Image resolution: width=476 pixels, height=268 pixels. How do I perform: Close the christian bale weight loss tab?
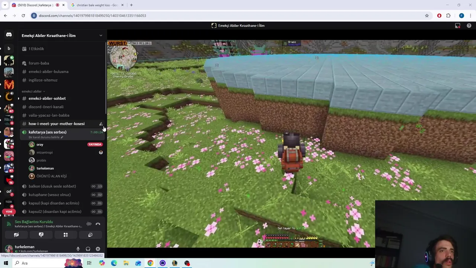point(122,5)
